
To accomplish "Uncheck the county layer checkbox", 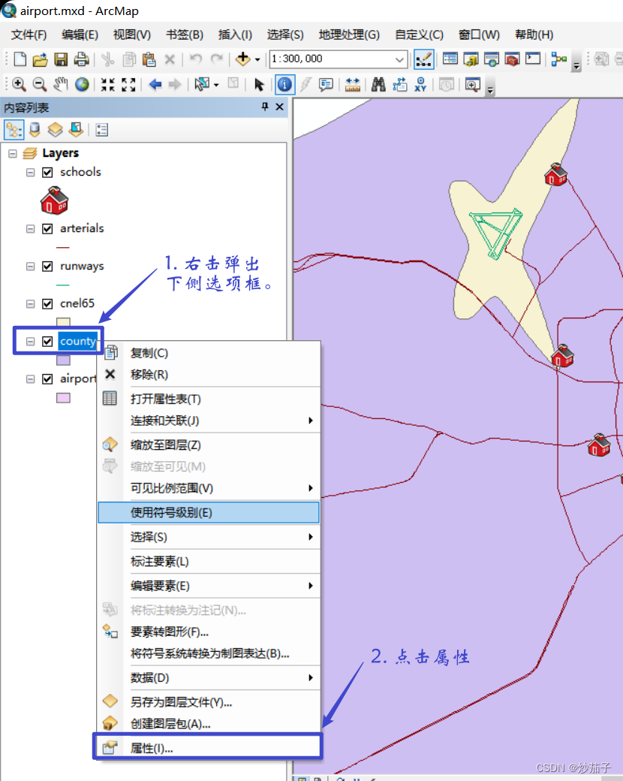I will pyautogui.click(x=47, y=341).
